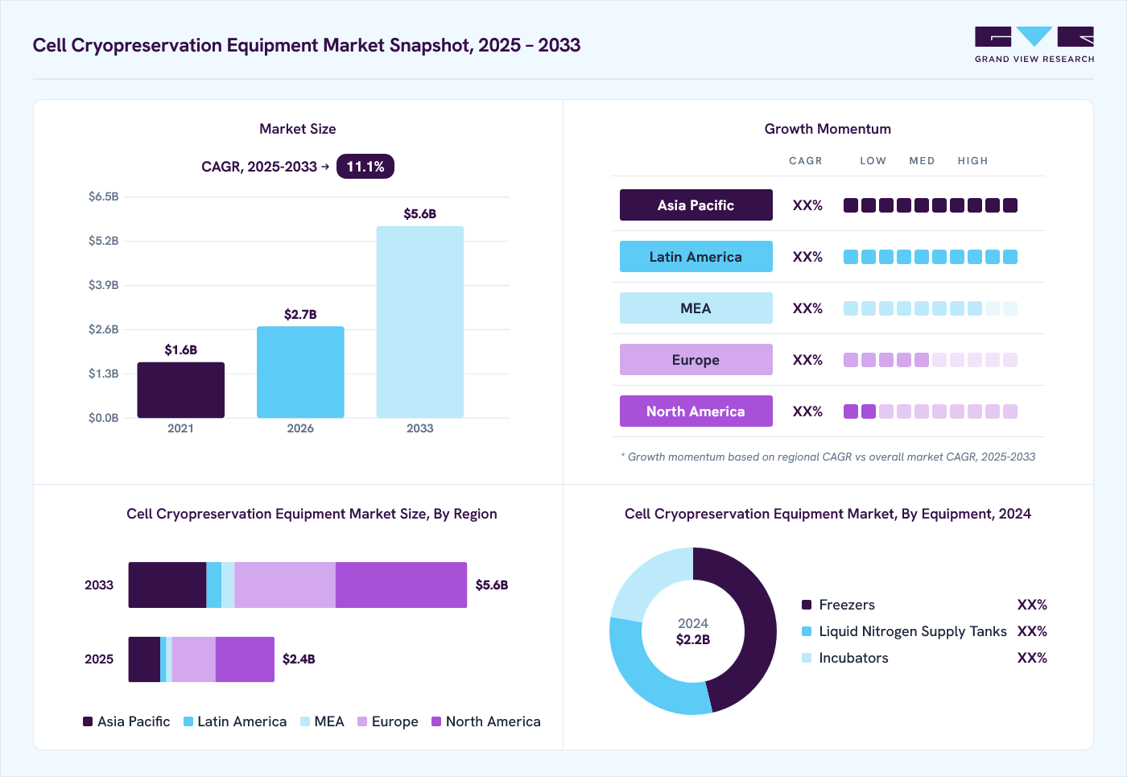Select the dark 2021 market size bar
Image resolution: width=1127 pixels, height=777 pixels.
point(180,390)
